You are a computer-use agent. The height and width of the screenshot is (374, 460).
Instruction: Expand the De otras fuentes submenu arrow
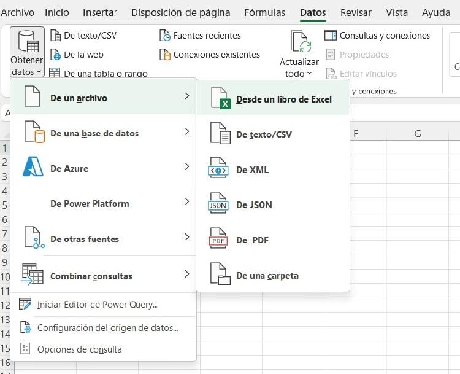coord(187,237)
